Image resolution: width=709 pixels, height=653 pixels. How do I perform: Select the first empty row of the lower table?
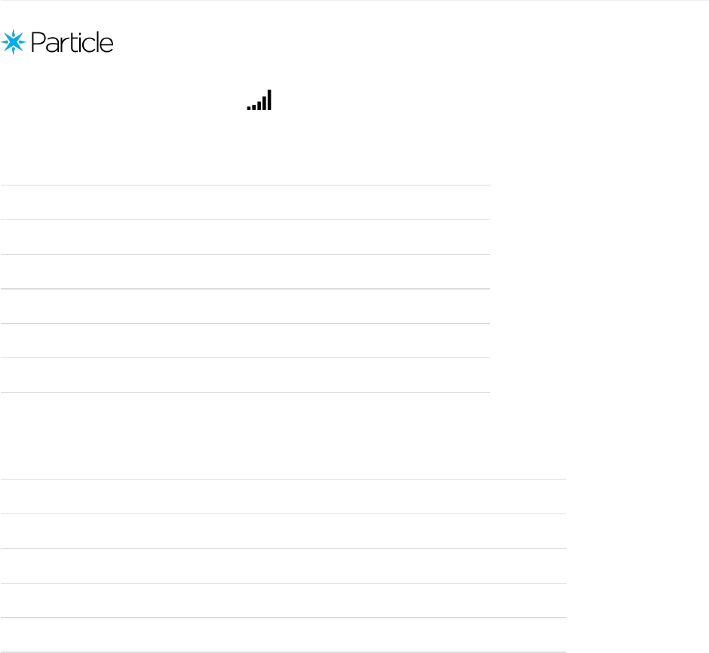[x=284, y=497]
